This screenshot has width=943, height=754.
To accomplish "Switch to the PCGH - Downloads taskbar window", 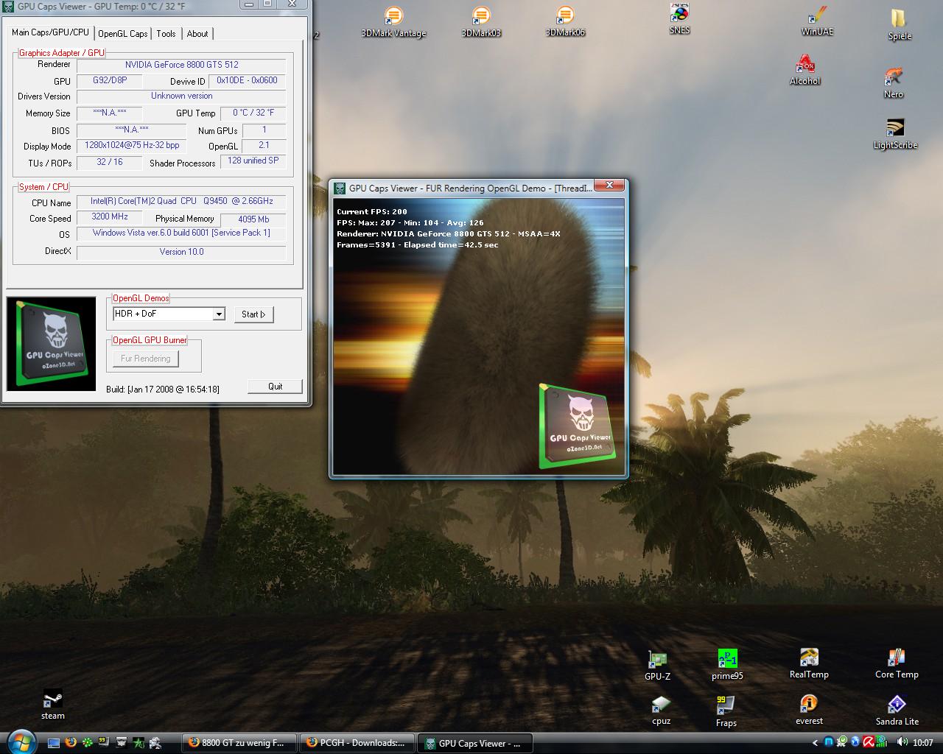I will pyautogui.click(x=358, y=743).
